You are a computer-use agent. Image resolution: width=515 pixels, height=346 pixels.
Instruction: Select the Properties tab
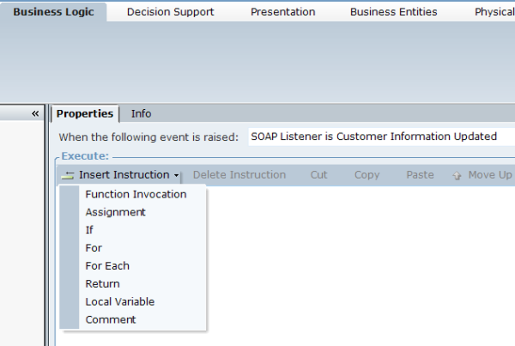(85, 113)
